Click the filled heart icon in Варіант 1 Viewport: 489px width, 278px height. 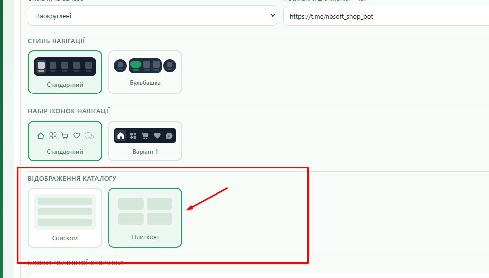[x=157, y=136]
